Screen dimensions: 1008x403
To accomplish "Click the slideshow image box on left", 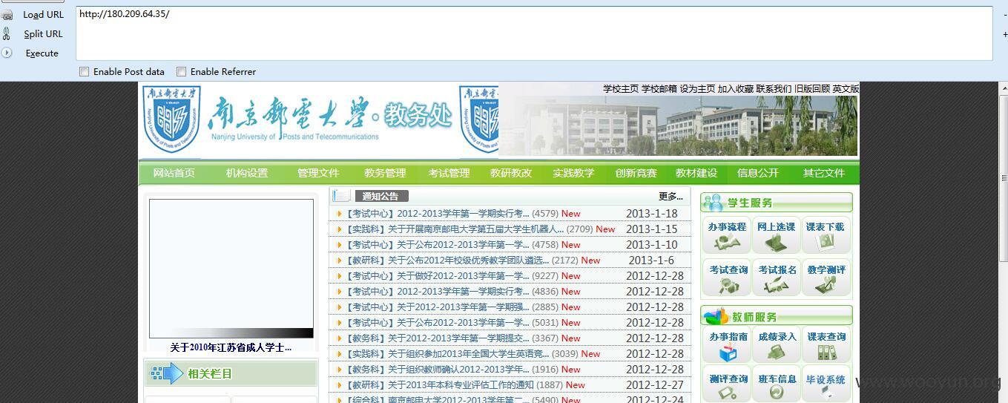I will tap(231, 269).
